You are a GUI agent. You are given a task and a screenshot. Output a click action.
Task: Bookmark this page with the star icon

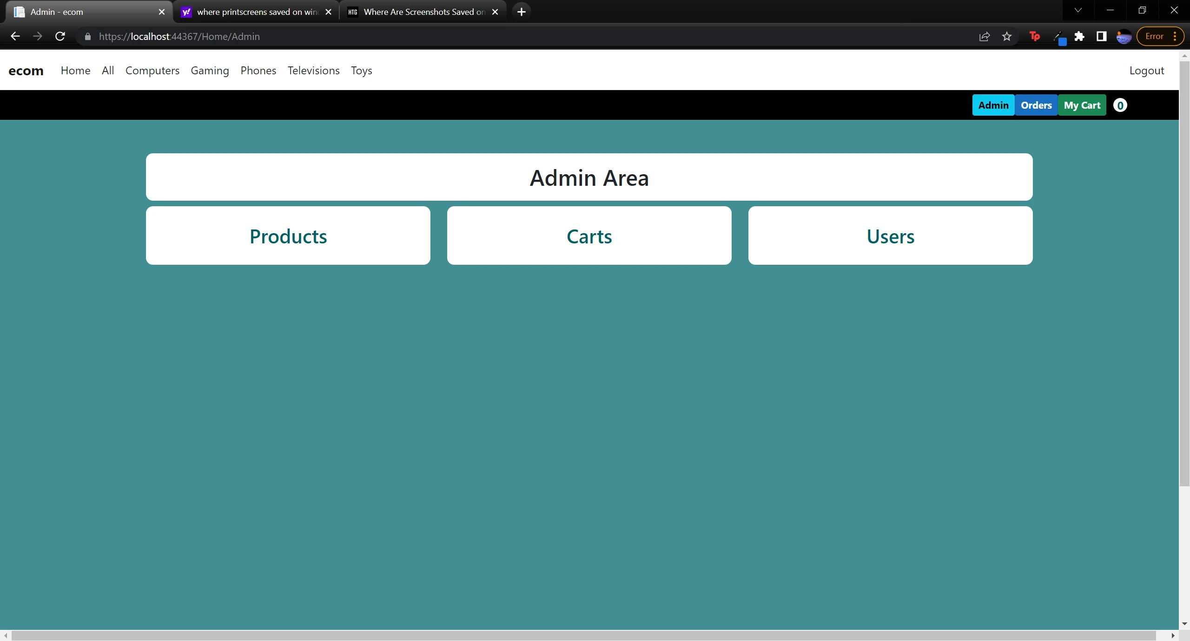tap(1007, 36)
